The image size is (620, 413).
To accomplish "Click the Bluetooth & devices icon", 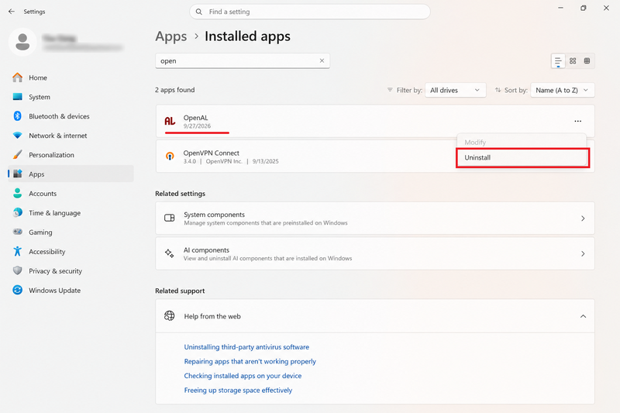I will (x=17, y=116).
